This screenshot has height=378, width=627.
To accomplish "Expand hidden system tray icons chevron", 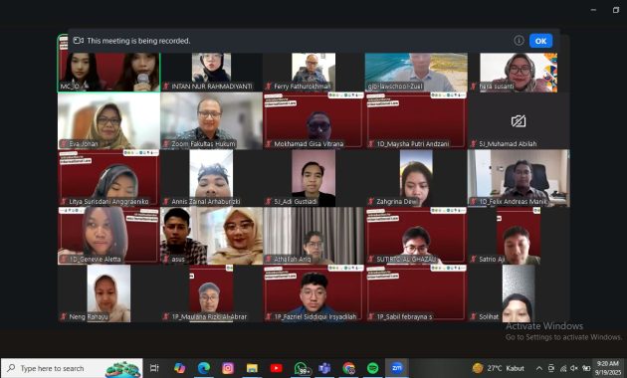I will [539, 368].
